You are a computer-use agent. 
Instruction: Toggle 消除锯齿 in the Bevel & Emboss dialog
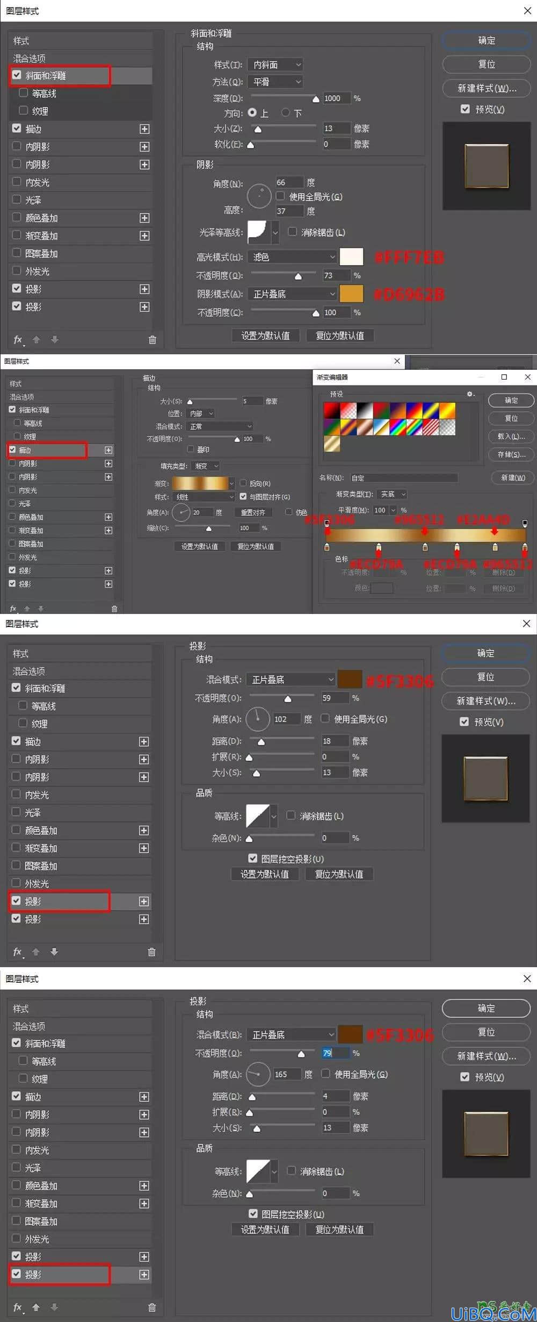[292, 232]
